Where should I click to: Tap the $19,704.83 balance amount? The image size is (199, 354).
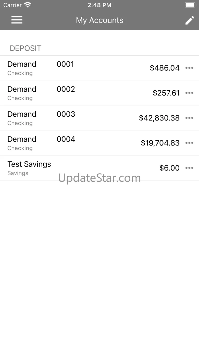160,143
